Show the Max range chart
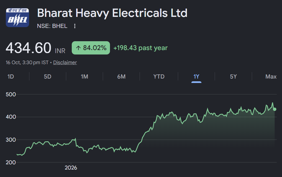Viewport: 282px width, 177px height. [x=271, y=77]
